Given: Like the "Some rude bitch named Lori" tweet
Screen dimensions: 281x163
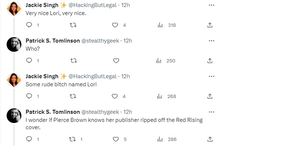Looking at the screenshot, I should 115,97.
